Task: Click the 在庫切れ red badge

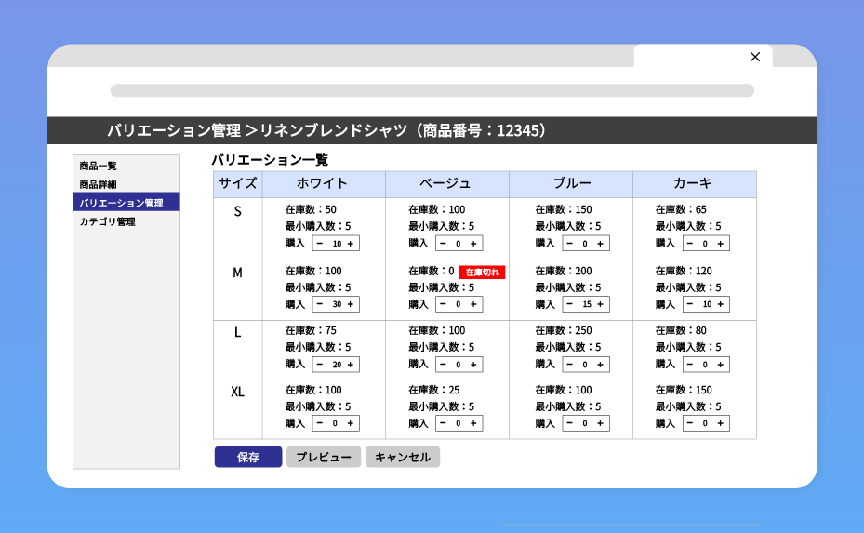Action: [482, 273]
